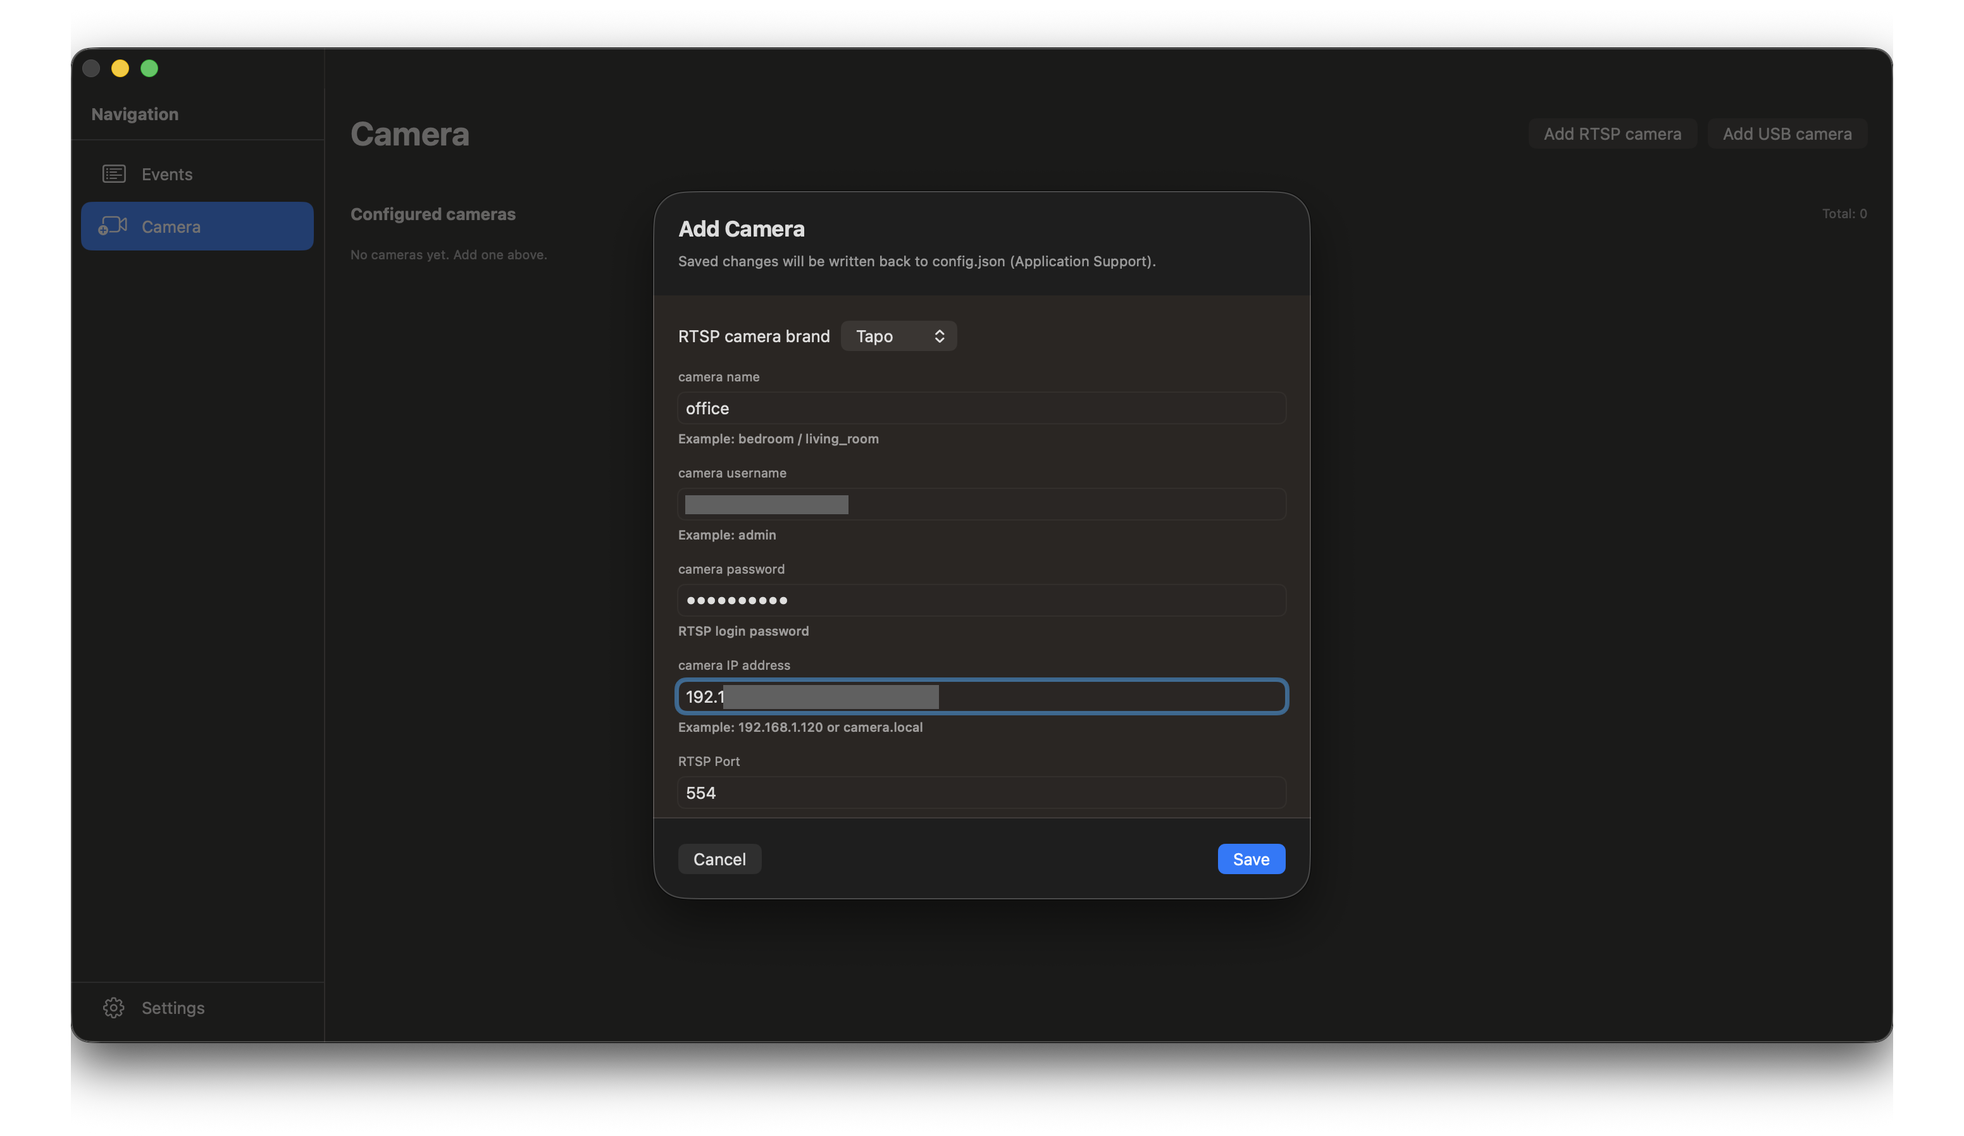This screenshot has width=1964, height=1136.
Task: Switch to the Events section in Navigation
Action: [166, 174]
